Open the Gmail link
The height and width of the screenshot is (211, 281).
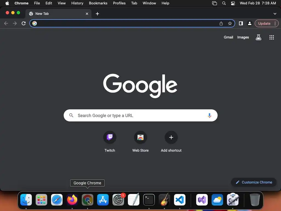click(x=228, y=37)
